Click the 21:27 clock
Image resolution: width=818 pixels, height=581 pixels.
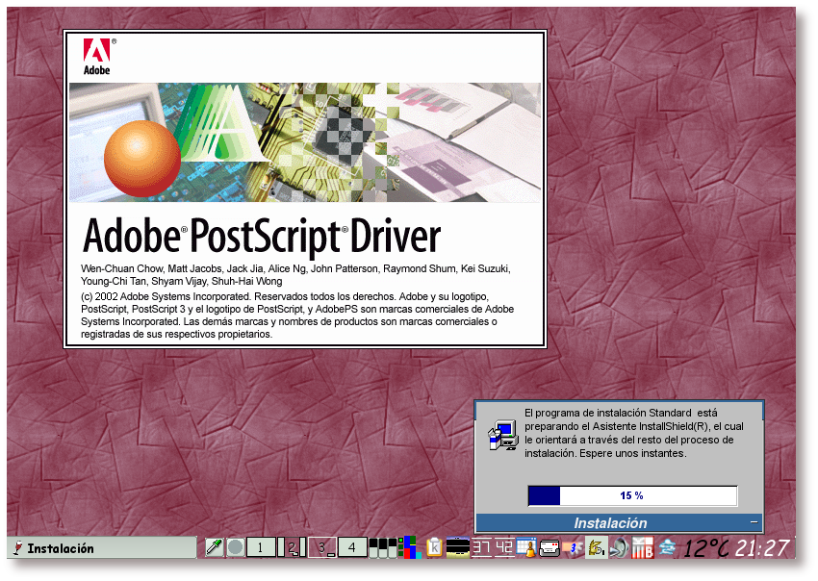(x=762, y=548)
